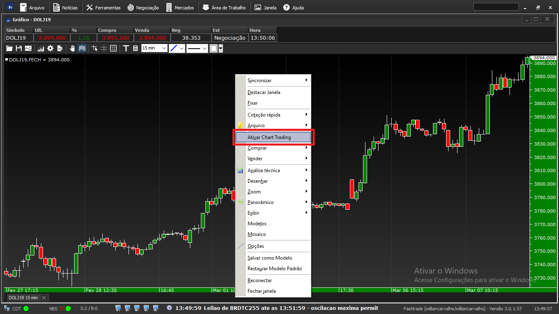Open the Área de Trabalho menu
The image size is (559, 314).
tap(224, 7)
